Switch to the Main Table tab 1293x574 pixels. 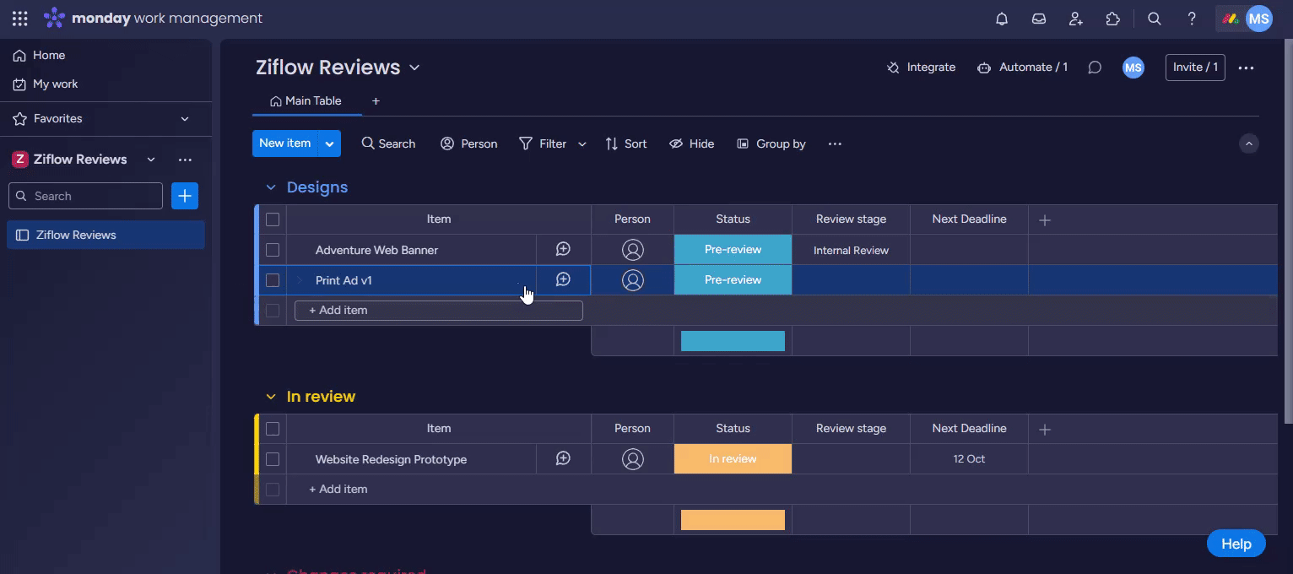[306, 101]
